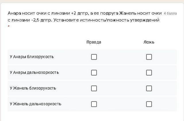Click the -2,5 дптр value in question
Screen dimensions: 184x121
click(x=41, y=20)
